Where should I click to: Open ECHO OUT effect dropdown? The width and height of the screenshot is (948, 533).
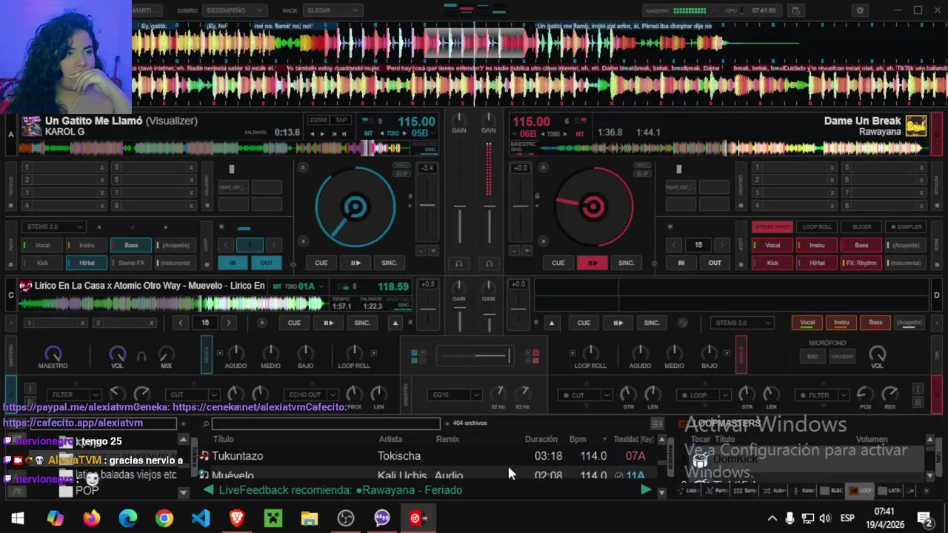click(x=311, y=395)
